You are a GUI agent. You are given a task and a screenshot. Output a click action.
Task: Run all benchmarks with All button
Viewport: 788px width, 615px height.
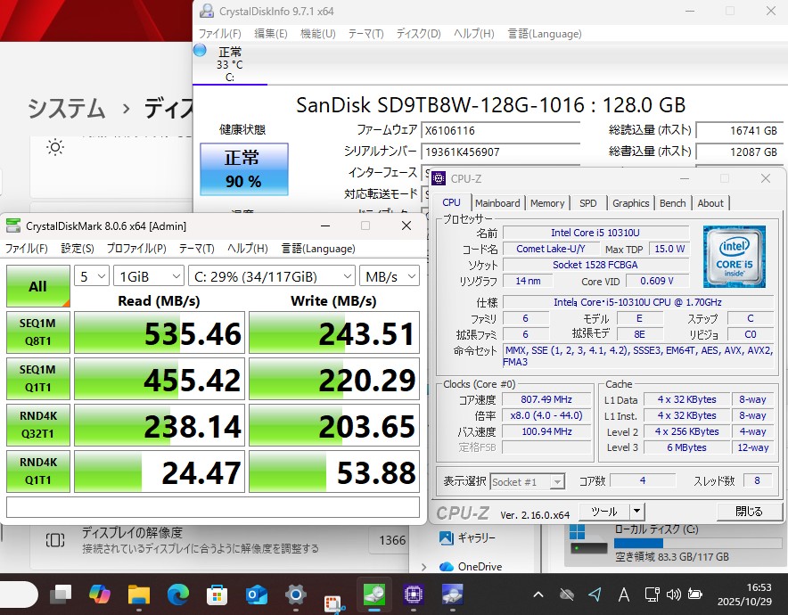pyautogui.click(x=38, y=286)
